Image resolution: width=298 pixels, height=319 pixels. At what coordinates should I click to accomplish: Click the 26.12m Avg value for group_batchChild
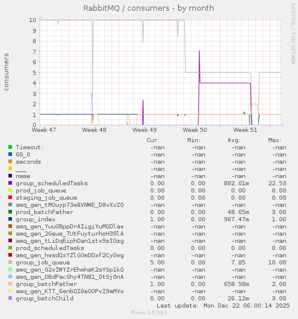239,299
